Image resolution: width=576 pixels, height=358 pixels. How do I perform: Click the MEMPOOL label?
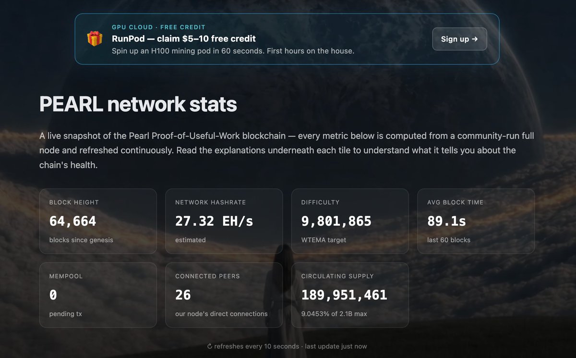click(x=66, y=276)
